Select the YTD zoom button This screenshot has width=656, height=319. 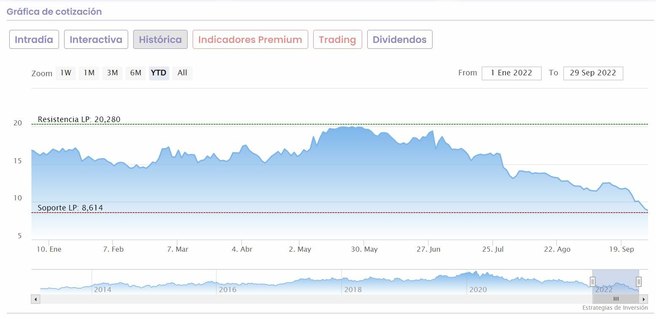[159, 73]
